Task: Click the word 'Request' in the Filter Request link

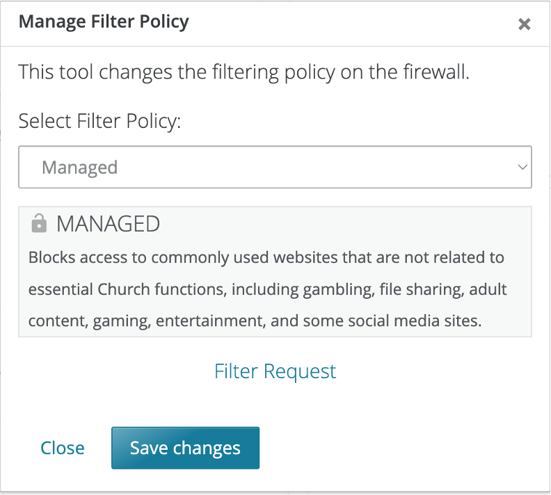Action: tap(300, 372)
